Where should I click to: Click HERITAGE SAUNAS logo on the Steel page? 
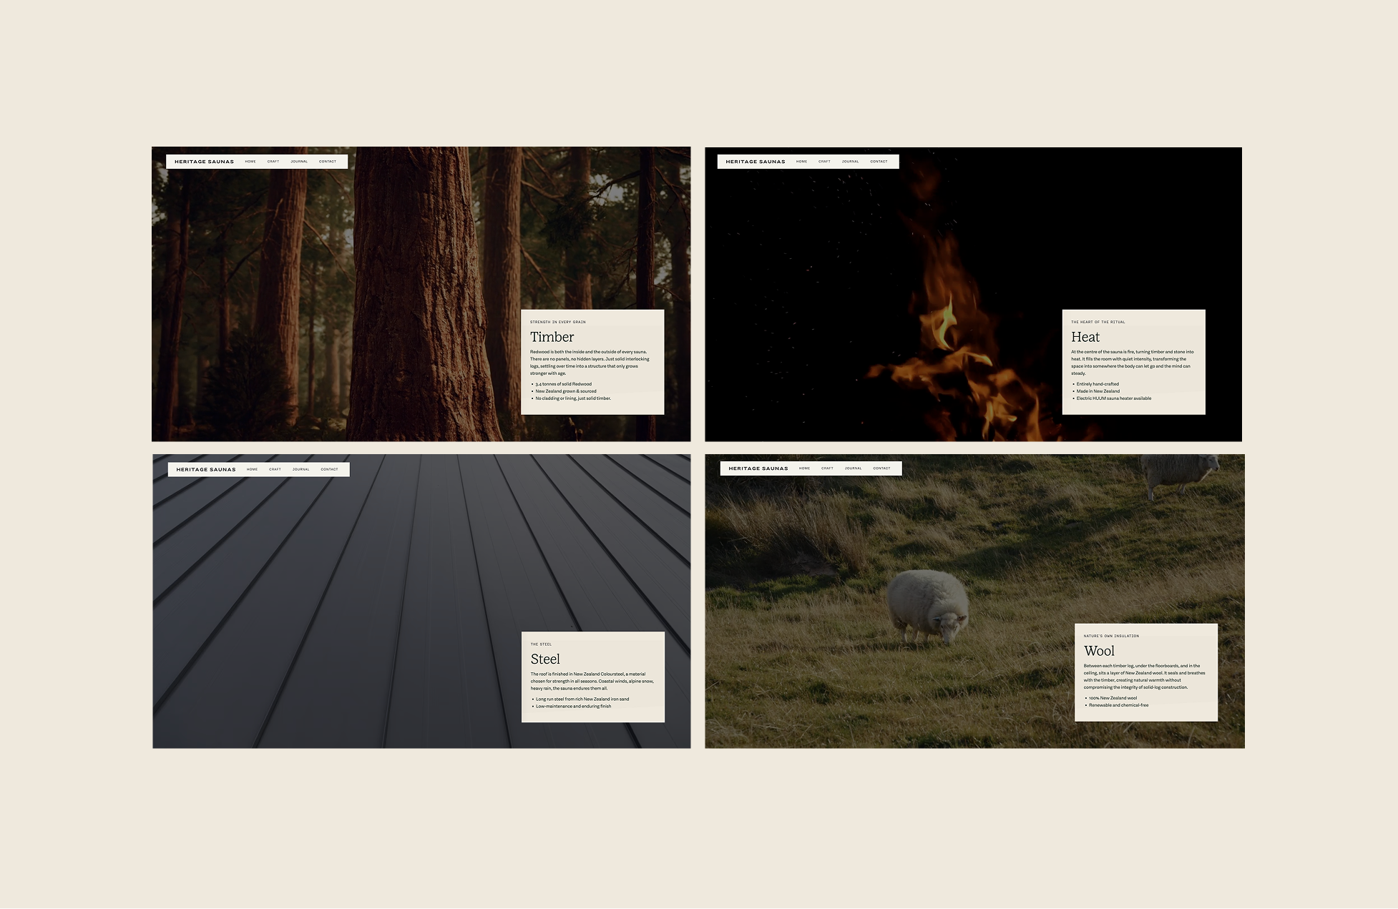click(206, 469)
